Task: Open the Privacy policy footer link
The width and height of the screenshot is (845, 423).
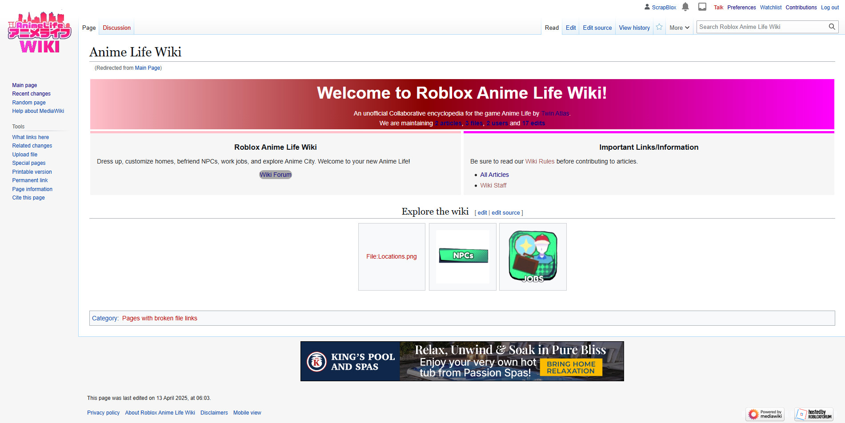Action: coord(103,413)
